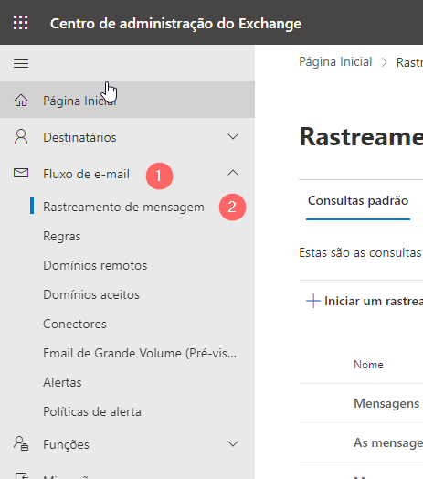Image resolution: width=423 pixels, height=479 pixels.
Task: Click Iniciar um rastreamento button
Action: [365, 302]
